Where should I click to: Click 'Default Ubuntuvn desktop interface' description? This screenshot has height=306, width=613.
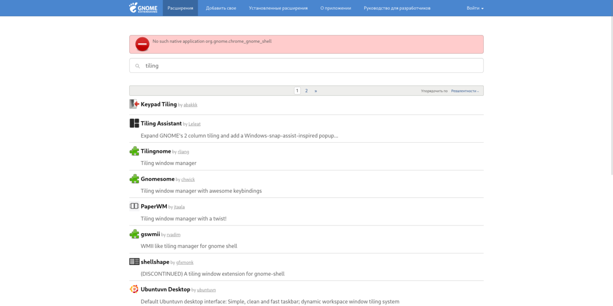pos(270,301)
